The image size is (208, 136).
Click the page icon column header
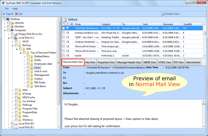click(x=67, y=24)
